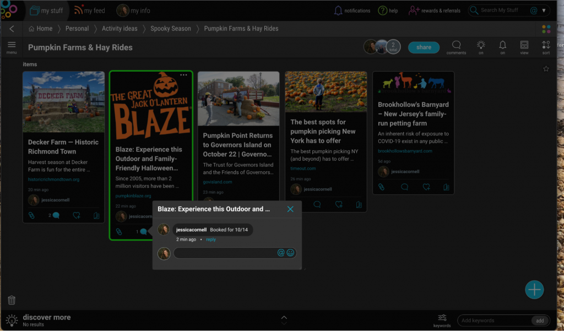Viewport: 564px width, 331px height.
Task: Close the Blaze comment popup
Action: 290,209
